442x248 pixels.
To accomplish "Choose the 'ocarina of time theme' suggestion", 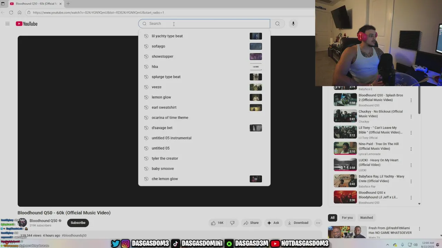I will (204, 117).
